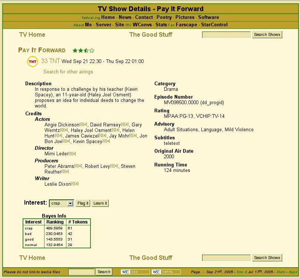Screen dimensions: 300x278
Task: Click Search for other airings
Action: 68,72
